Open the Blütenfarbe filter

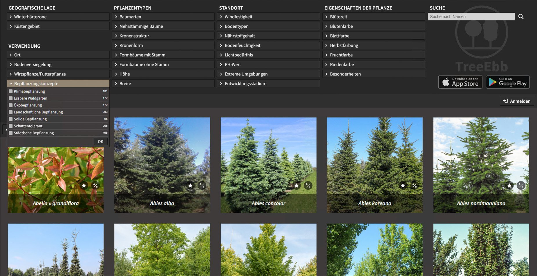coord(374,26)
